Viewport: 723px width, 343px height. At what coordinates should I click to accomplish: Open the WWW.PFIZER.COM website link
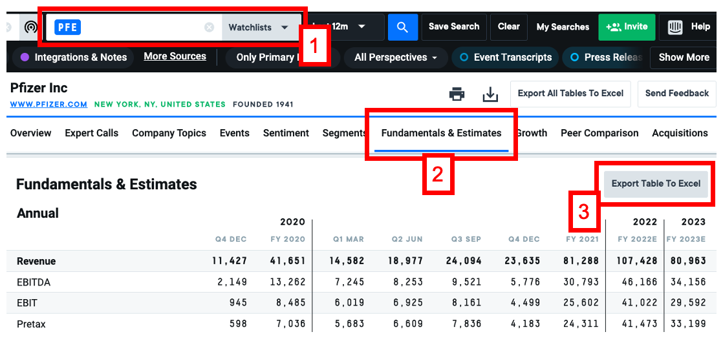pos(49,105)
